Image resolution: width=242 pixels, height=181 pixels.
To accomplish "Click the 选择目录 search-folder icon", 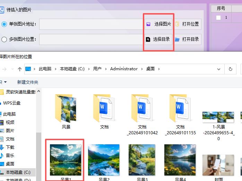I will pos(148,39).
